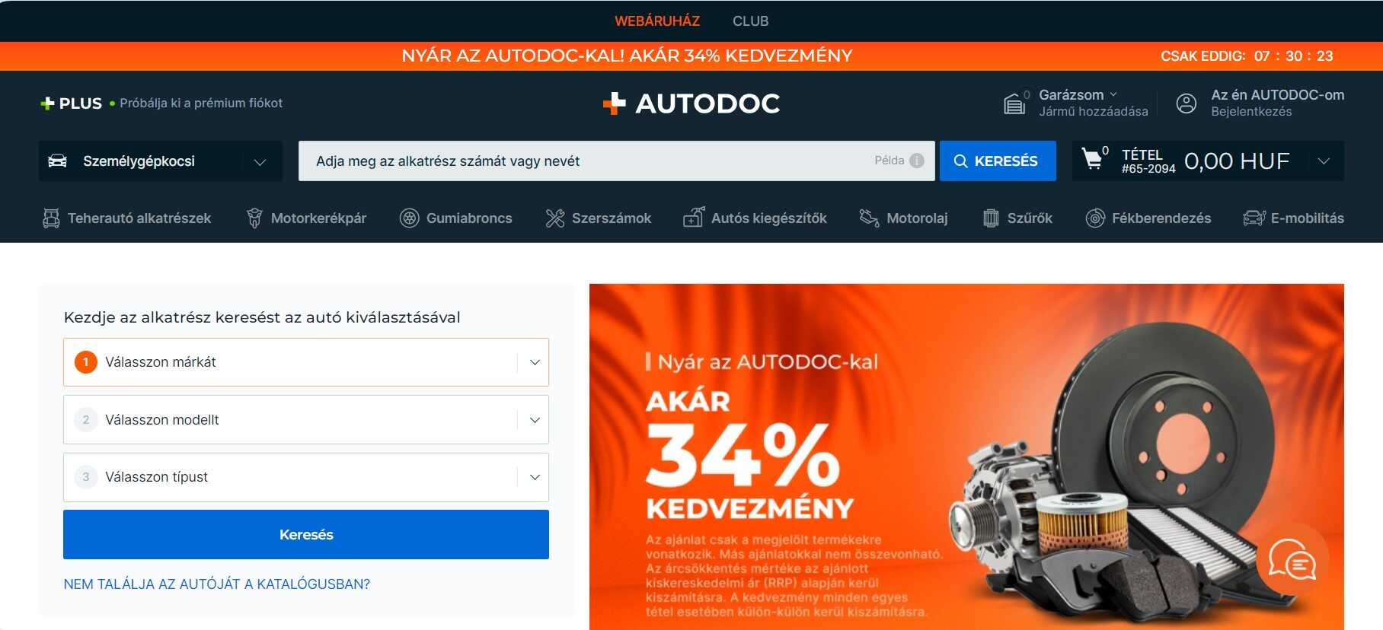This screenshot has width=1383, height=630.
Task: Expand the cart total chevron
Action: (x=1324, y=161)
